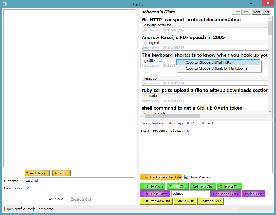Click the Edit a Gist button
The height and width of the screenshot is (215, 276).
pos(178,187)
